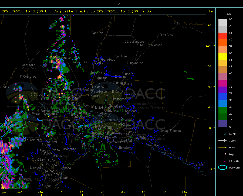The width and height of the screenshot is (243, 196).
Task: Click the 'S_MARTIN' map label
Action: 112,120
